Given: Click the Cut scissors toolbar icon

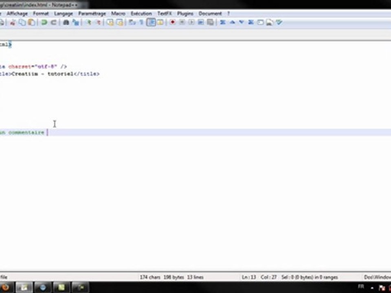Looking at the screenshot, I should [13, 23].
